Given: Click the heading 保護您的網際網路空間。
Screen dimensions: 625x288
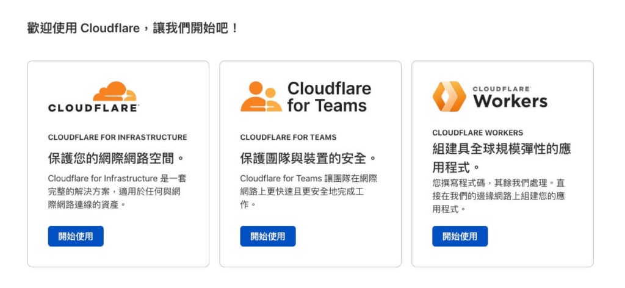Looking at the screenshot, I should coord(117,158).
